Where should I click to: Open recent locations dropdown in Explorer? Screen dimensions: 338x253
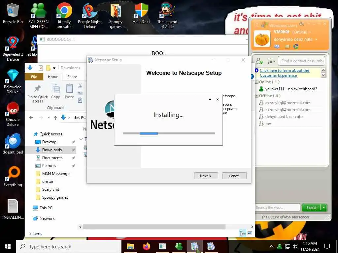[x=49, y=118]
